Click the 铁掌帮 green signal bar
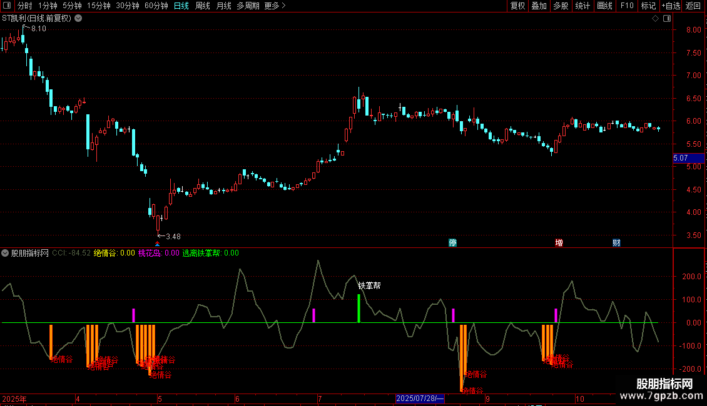This screenshot has width=707, height=406. [x=359, y=309]
